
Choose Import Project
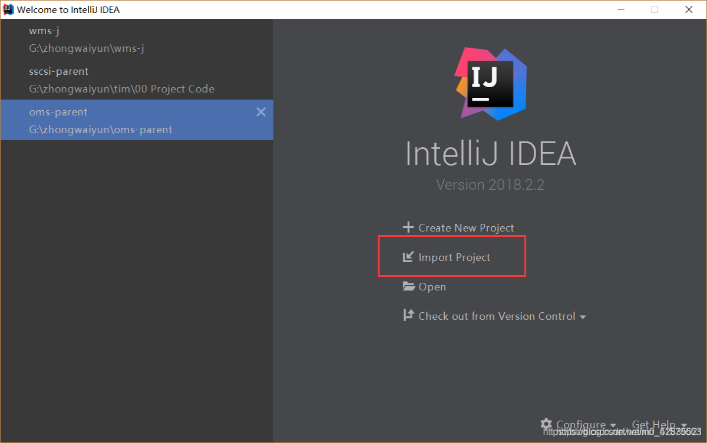[454, 257]
